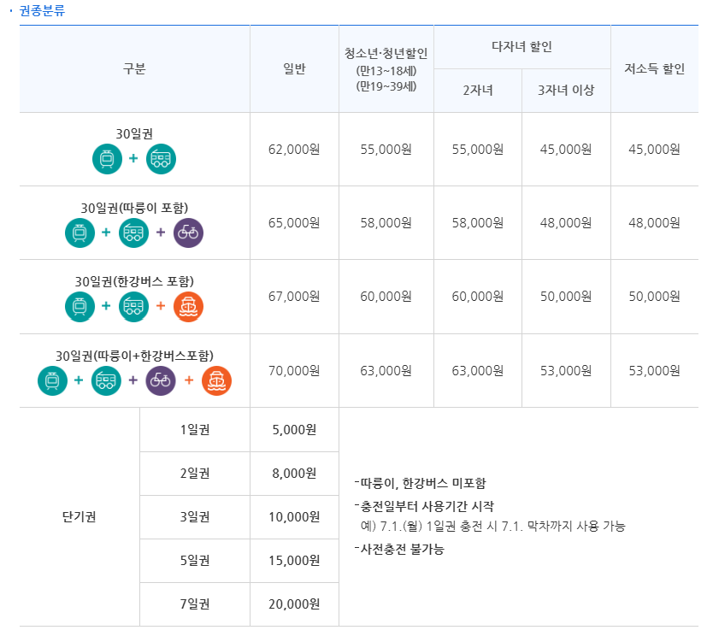Select the 권종분류 section heading
This screenshot has width=713, height=636.
click(42, 10)
